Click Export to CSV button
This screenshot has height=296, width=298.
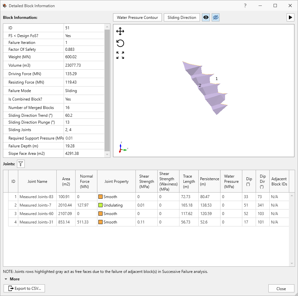click(x=24, y=289)
